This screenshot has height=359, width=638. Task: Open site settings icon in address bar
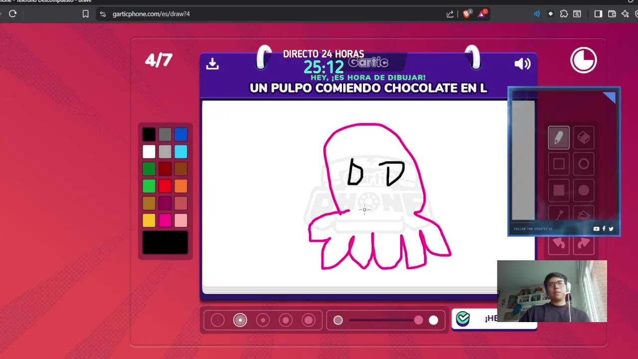pyautogui.click(x=103, y=14)
